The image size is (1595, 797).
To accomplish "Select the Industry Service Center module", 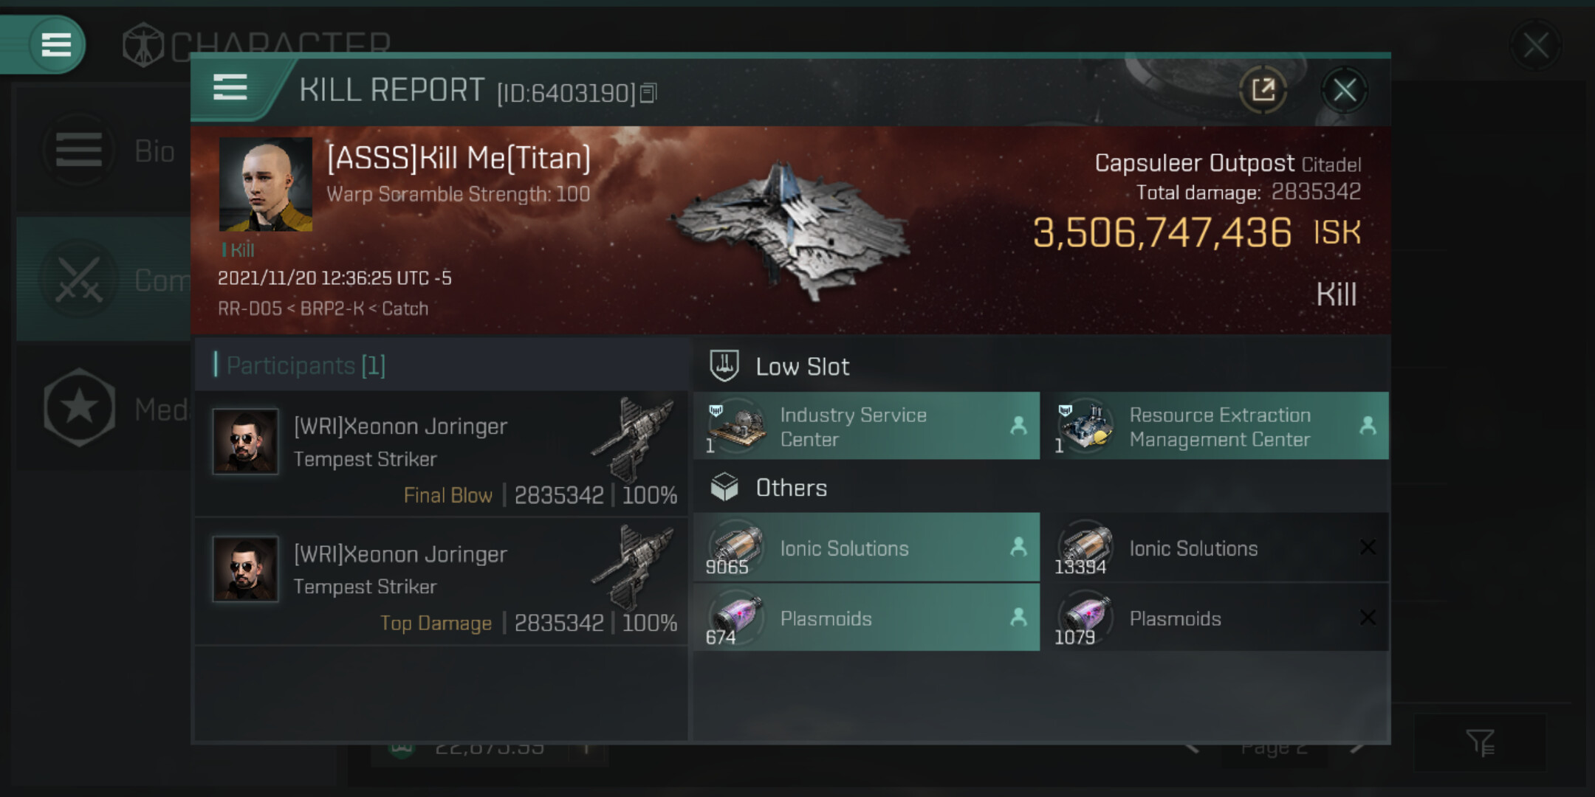I will point(866,426).
